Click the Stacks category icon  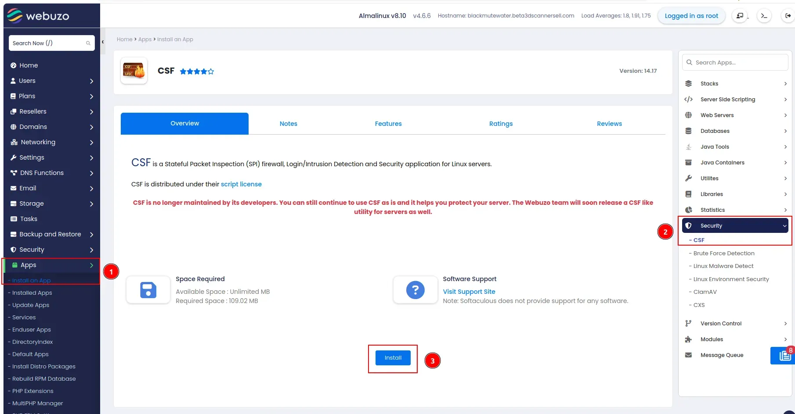689,83
